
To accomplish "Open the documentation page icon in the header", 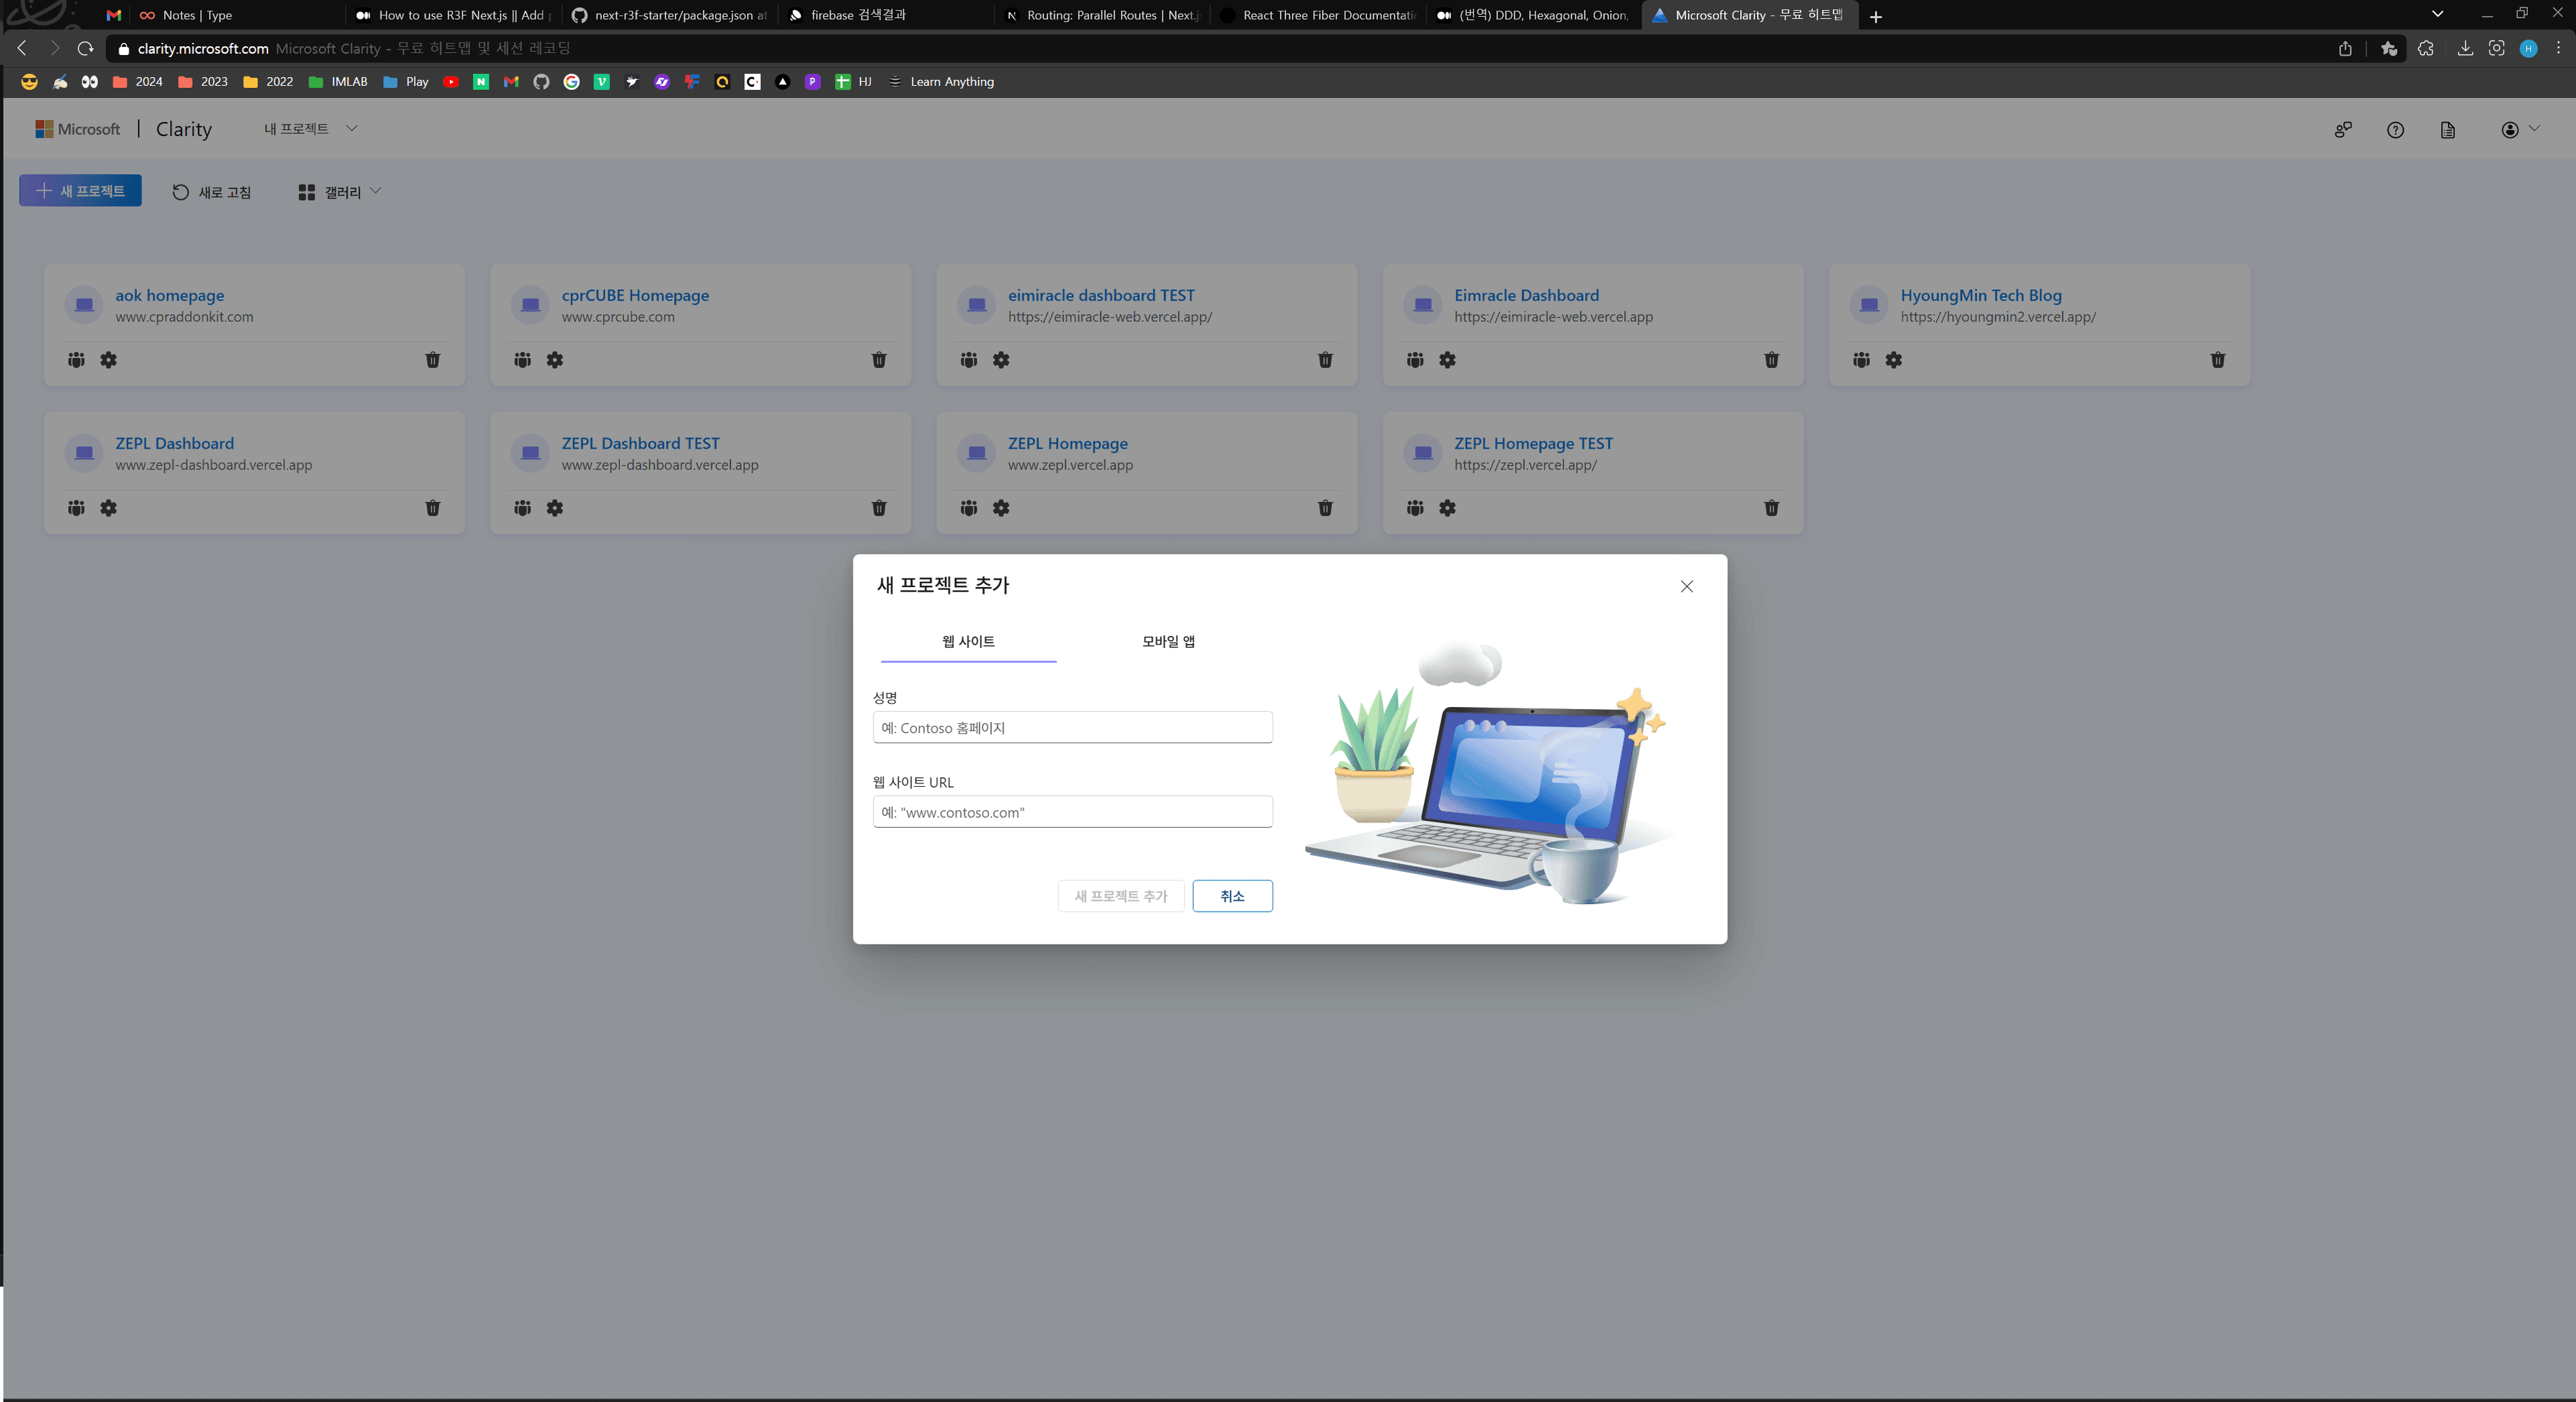I will point(2447,130).
